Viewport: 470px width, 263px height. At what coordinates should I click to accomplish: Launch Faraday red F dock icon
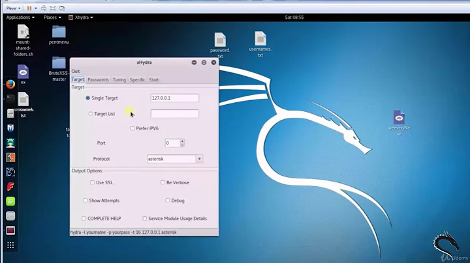[x=10, y=187]
